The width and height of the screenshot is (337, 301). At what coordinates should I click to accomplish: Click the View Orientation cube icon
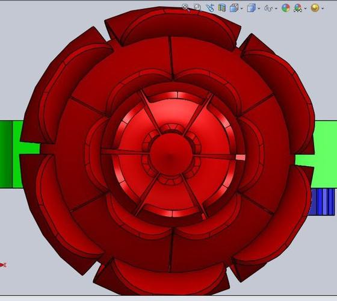234,8
